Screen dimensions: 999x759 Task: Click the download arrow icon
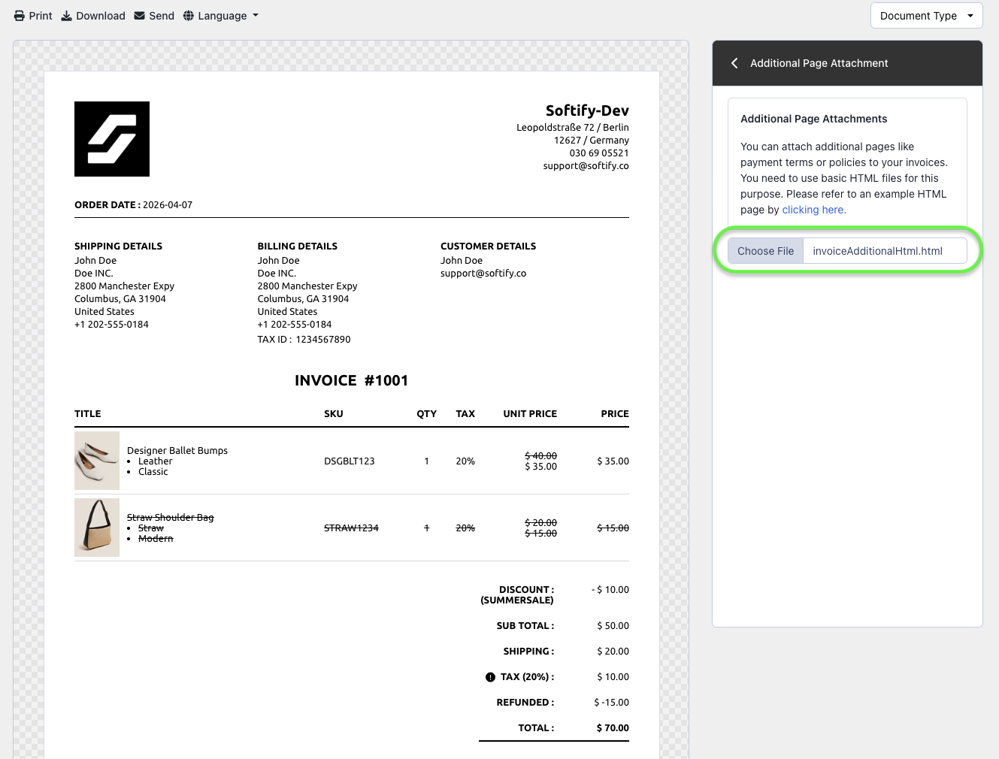67,16
